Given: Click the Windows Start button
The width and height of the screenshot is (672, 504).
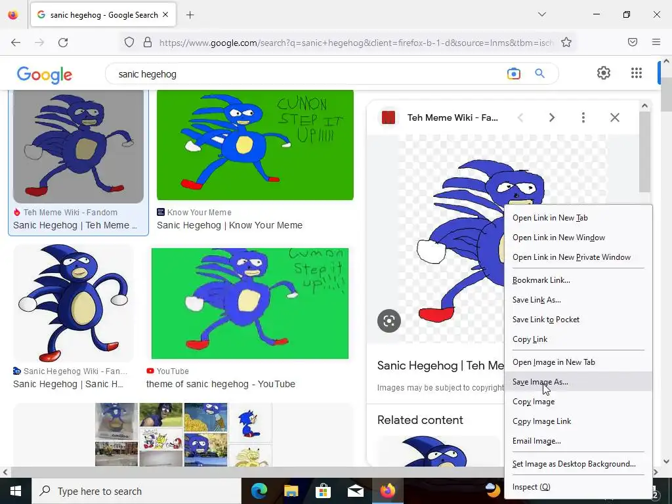Looking at the screenshot, I should pos(16,491).
